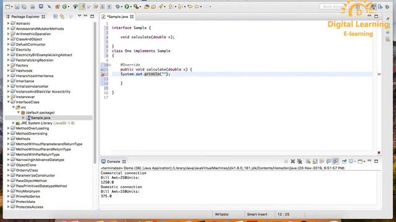Collapse the (default package) node
Image resolution: width=396 pixels, height=222 pixels.
[x=18, y=112]
